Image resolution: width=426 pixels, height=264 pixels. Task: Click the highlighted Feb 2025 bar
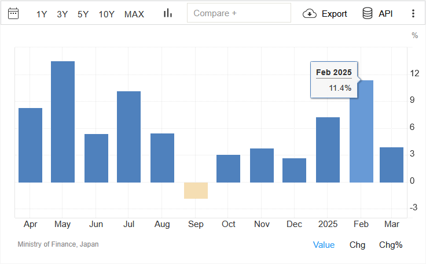tap(361, 131)
